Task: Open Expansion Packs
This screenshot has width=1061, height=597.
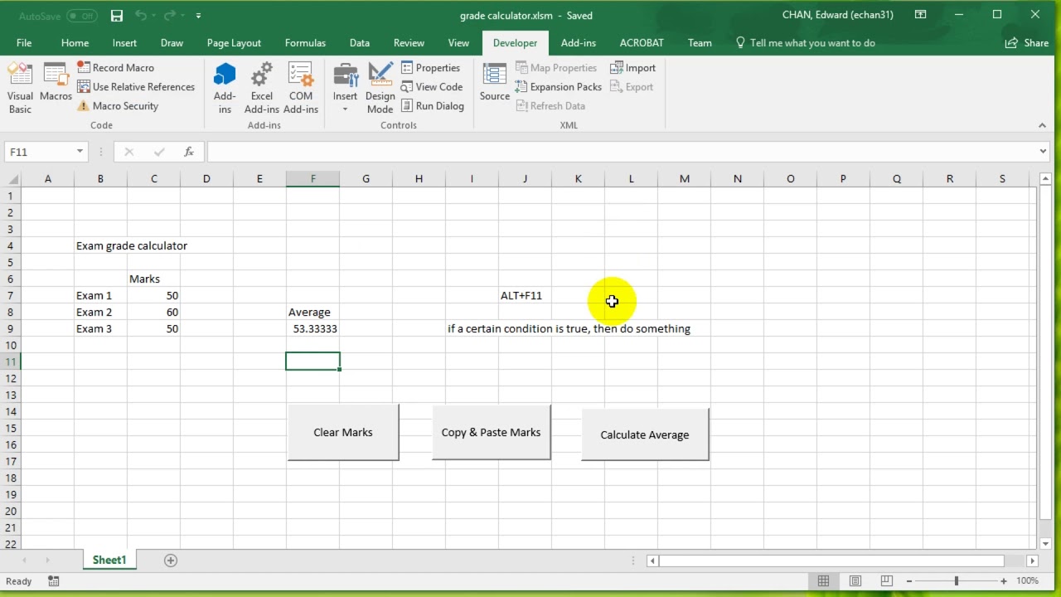Action: (x=558, y=87)
